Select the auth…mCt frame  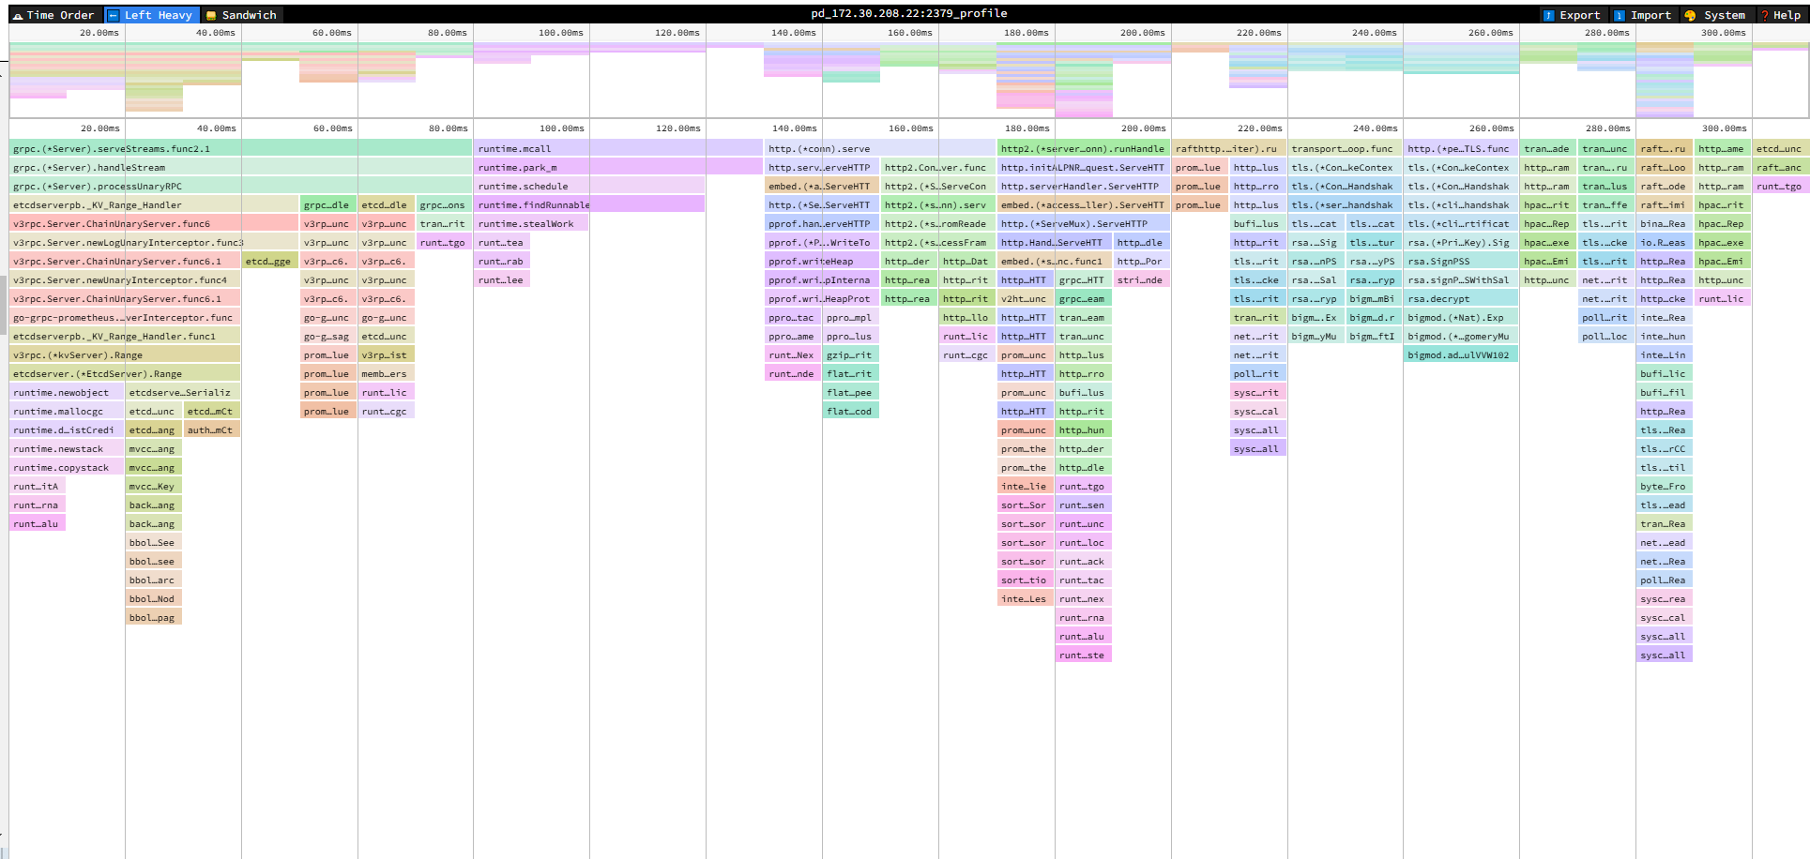212,429
